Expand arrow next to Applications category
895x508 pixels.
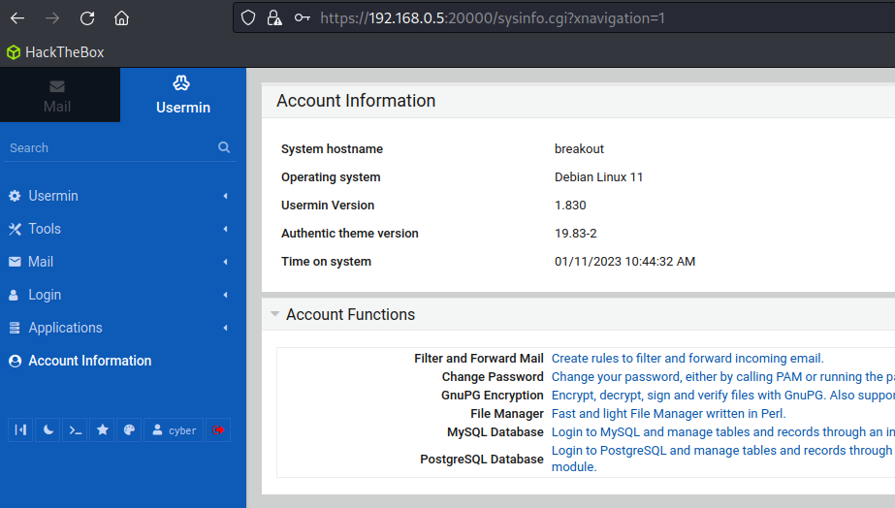(226, 328)
